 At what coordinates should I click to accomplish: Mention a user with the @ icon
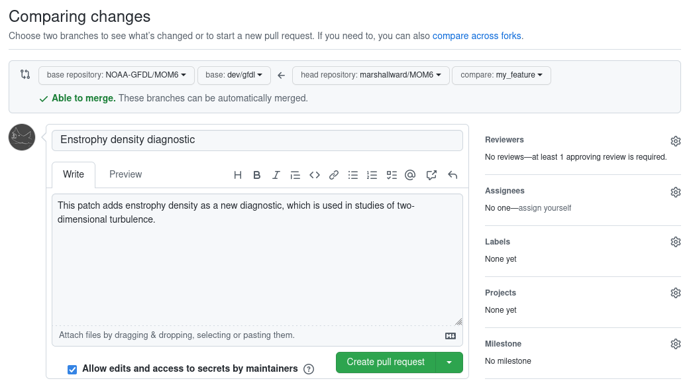tap(410, 175)
